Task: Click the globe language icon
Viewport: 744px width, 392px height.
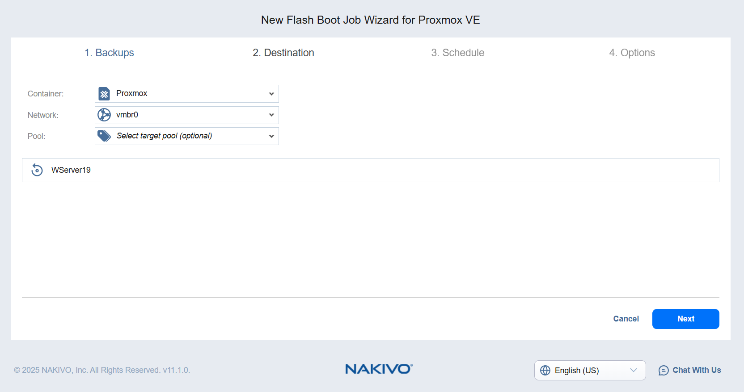Action: pyautogui.click(x=545, y=370)
